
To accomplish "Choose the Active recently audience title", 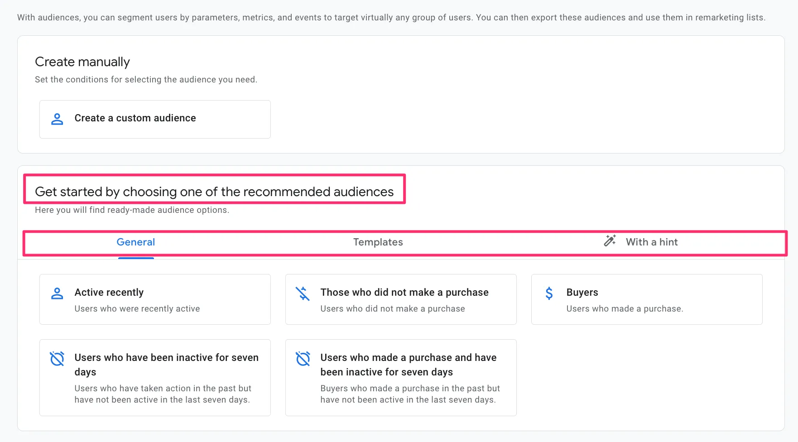I will tap(109, 293).
